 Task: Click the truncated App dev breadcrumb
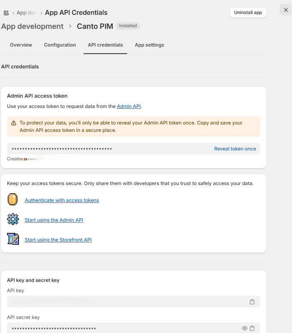pyautogui.click(x=27, y=13)
